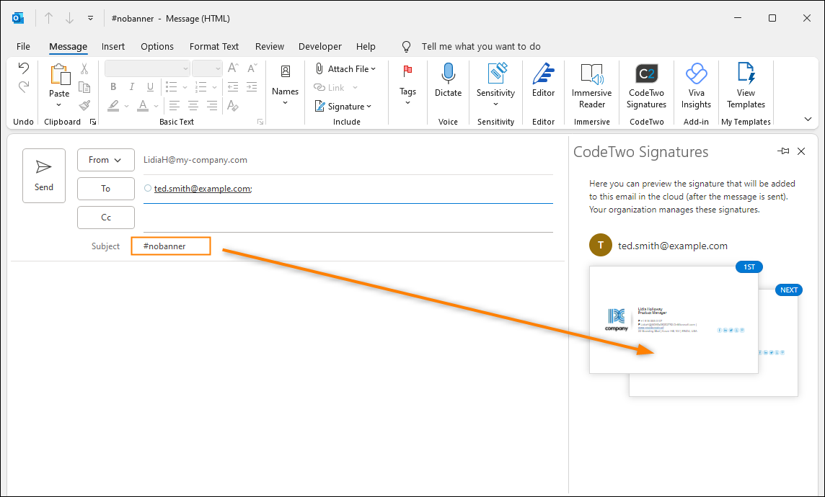Screen dimensions: 825x497
Task: Center align text
Action: (193, 106)
